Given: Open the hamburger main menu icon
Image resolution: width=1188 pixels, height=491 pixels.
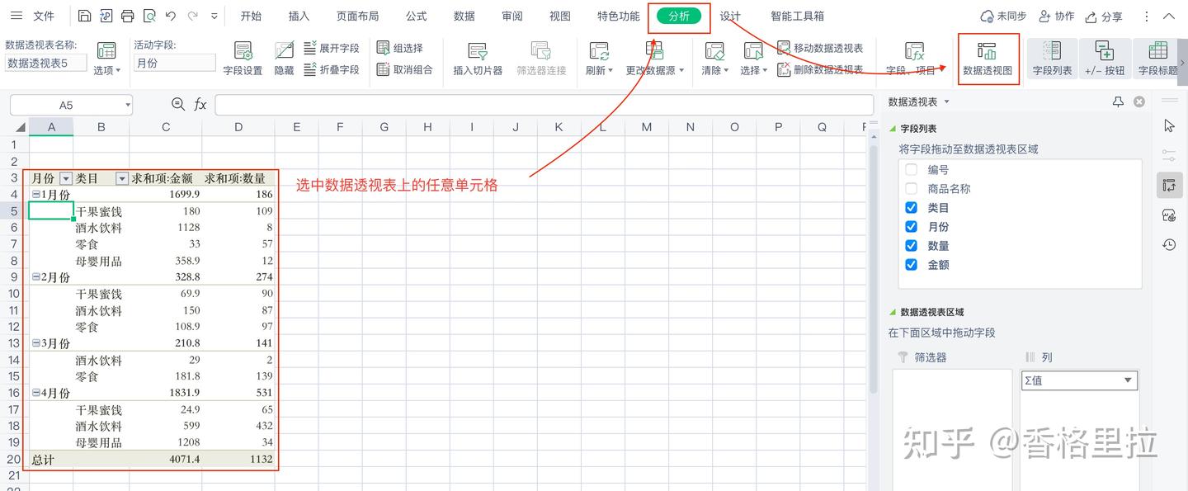Looking at the screenshot, I should coord(16,16).
